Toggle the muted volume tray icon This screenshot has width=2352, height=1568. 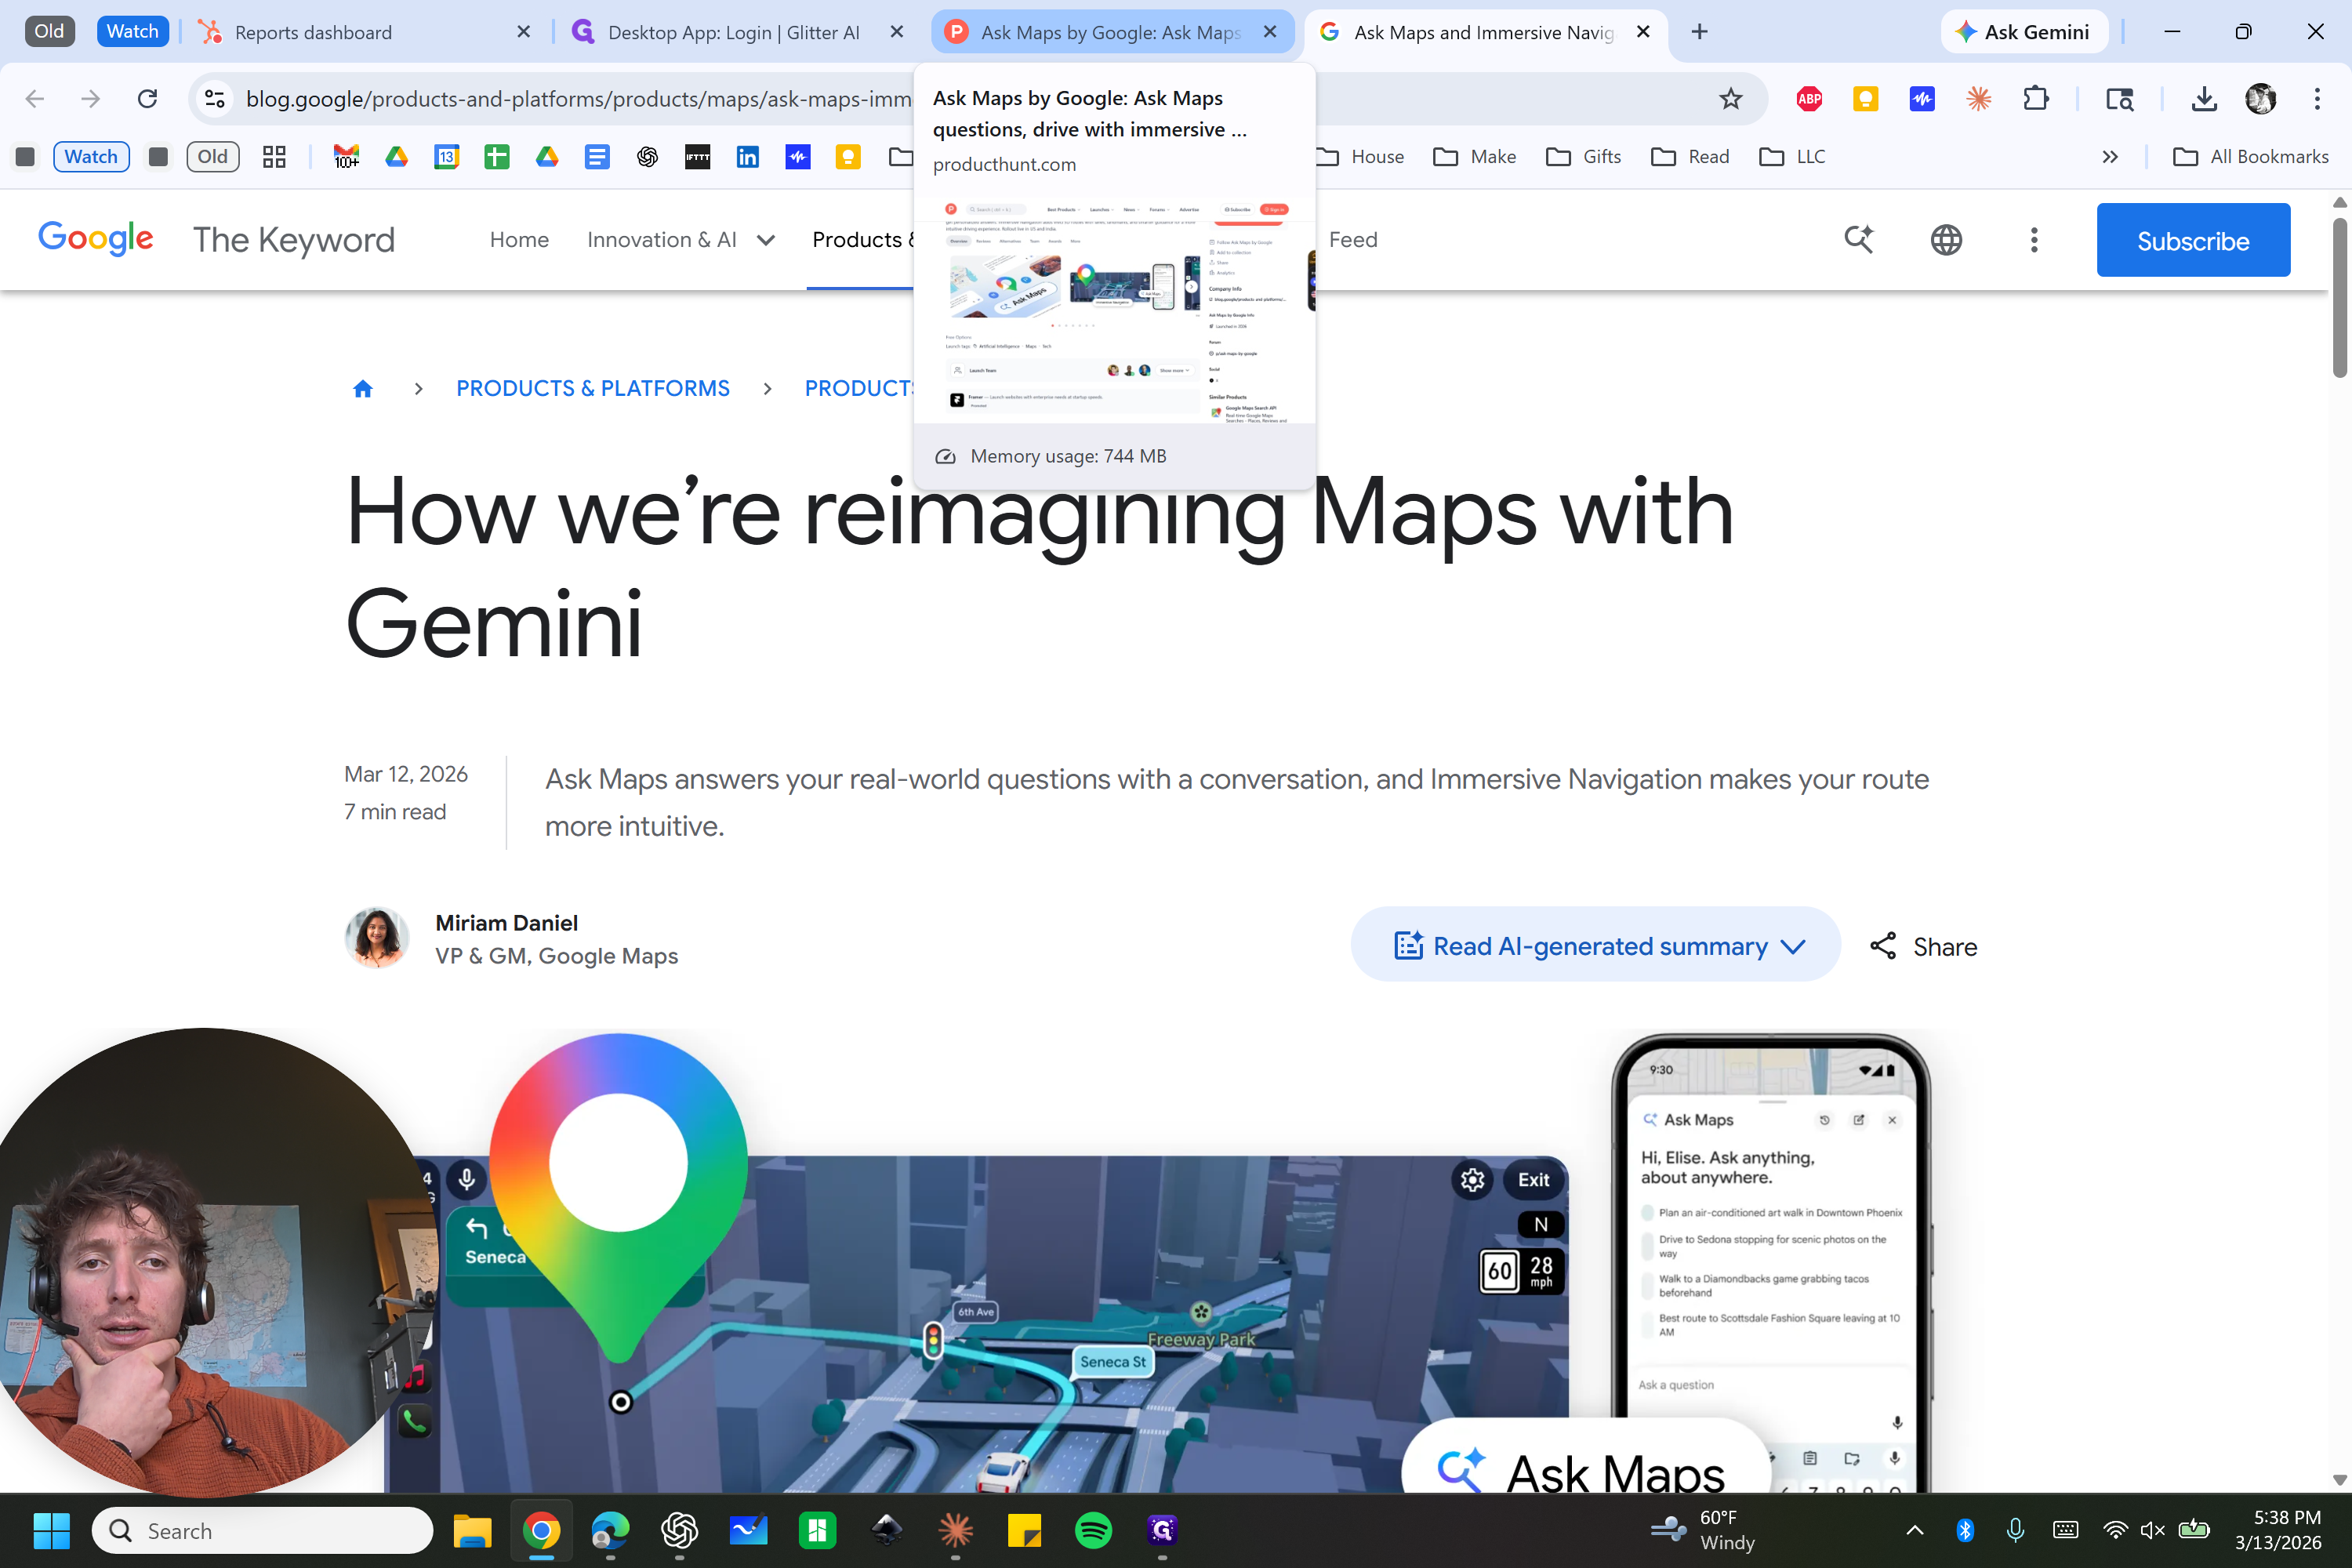pos(2152,1530)
